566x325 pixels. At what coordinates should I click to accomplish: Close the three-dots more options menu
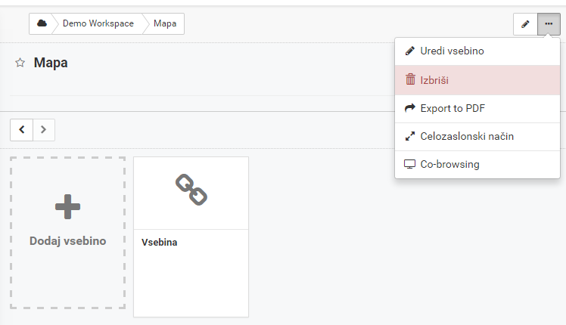pyautogui.click(x=549, y=23)
